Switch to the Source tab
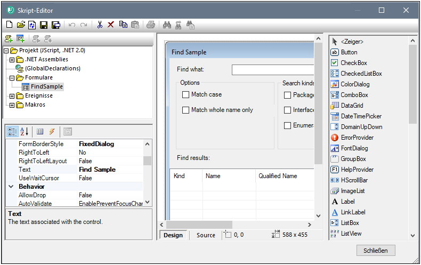This screenshot has height=265, width=421. (x=206, y=235)
